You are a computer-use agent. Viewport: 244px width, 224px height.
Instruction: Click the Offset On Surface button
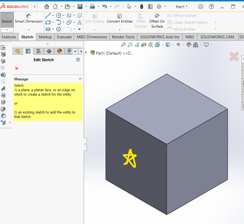click(x=157, y=21)
